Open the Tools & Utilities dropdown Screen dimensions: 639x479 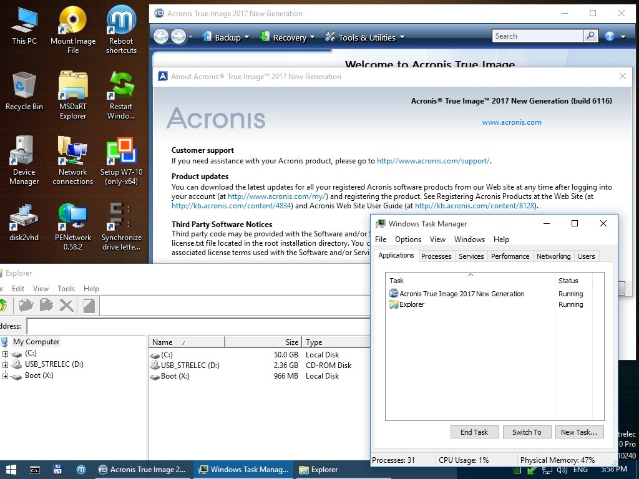point(364,37)
